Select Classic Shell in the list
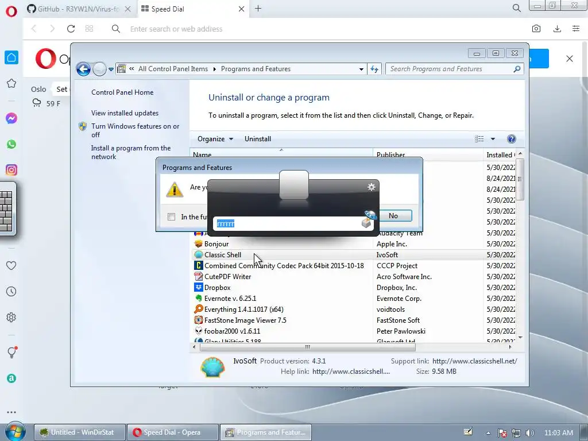This screenshot has height=441, width=588. (223, 254)
